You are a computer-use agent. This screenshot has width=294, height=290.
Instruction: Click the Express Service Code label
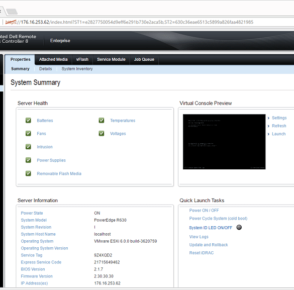tap(41, 262)
